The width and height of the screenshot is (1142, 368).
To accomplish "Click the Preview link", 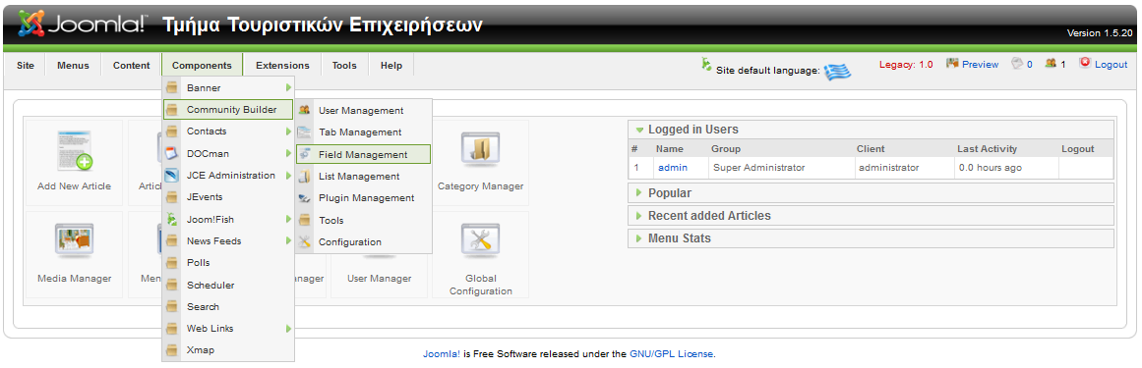I will [x=981, y=64].
